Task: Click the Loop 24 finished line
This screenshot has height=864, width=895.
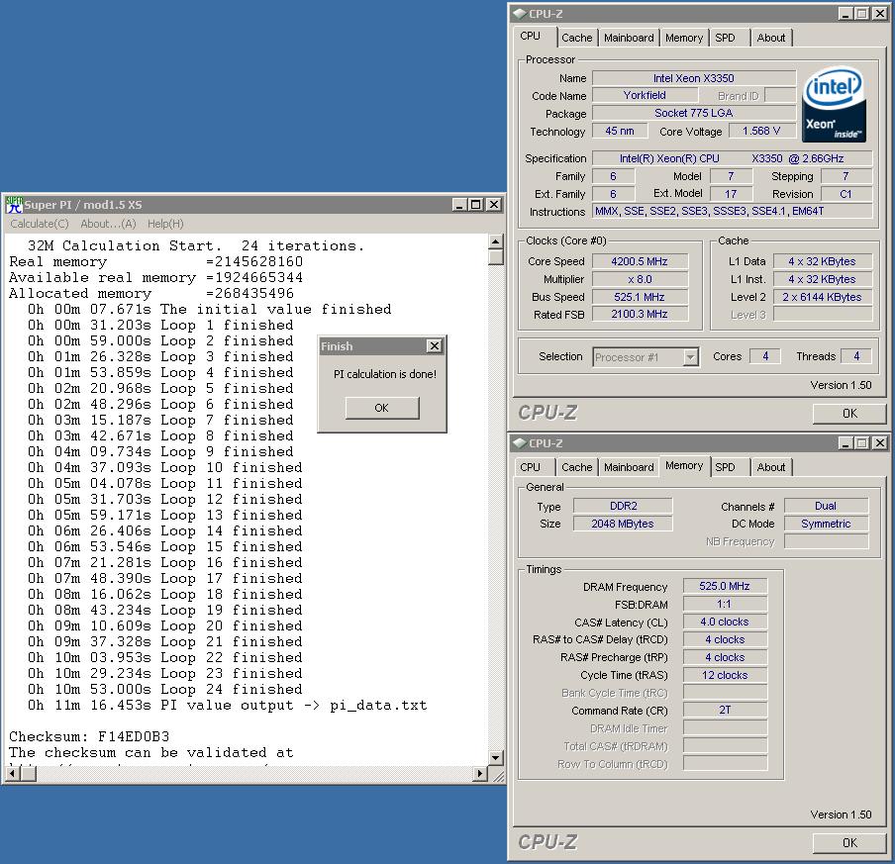Action: [x=165, y=690]
